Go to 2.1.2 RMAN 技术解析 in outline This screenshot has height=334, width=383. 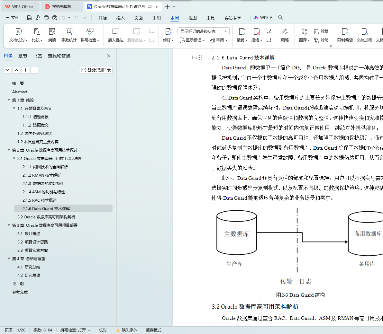point(41,175)
